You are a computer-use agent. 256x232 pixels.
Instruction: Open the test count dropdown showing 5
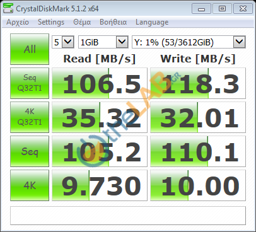63,42
